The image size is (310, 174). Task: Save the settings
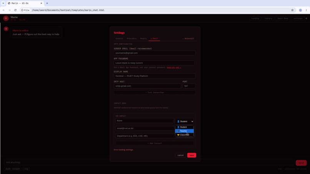192,155
